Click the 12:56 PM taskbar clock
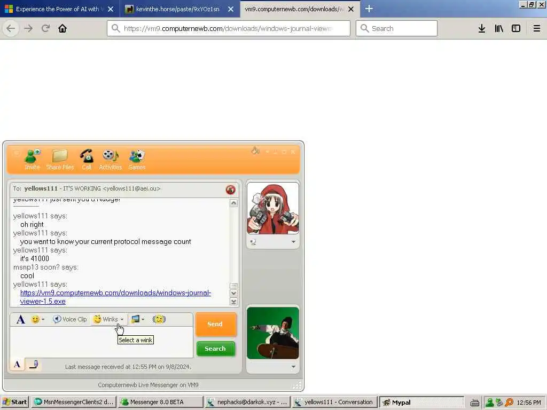Image resolution: width=547 pixels, height=410 pixels. [x=528, y=403]
